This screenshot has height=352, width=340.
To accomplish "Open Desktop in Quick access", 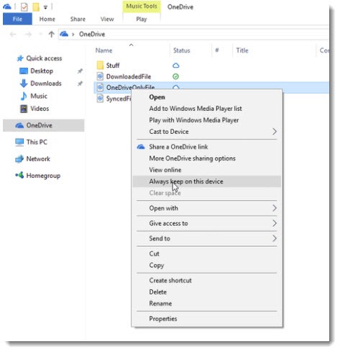I will (x=42, y=71).
